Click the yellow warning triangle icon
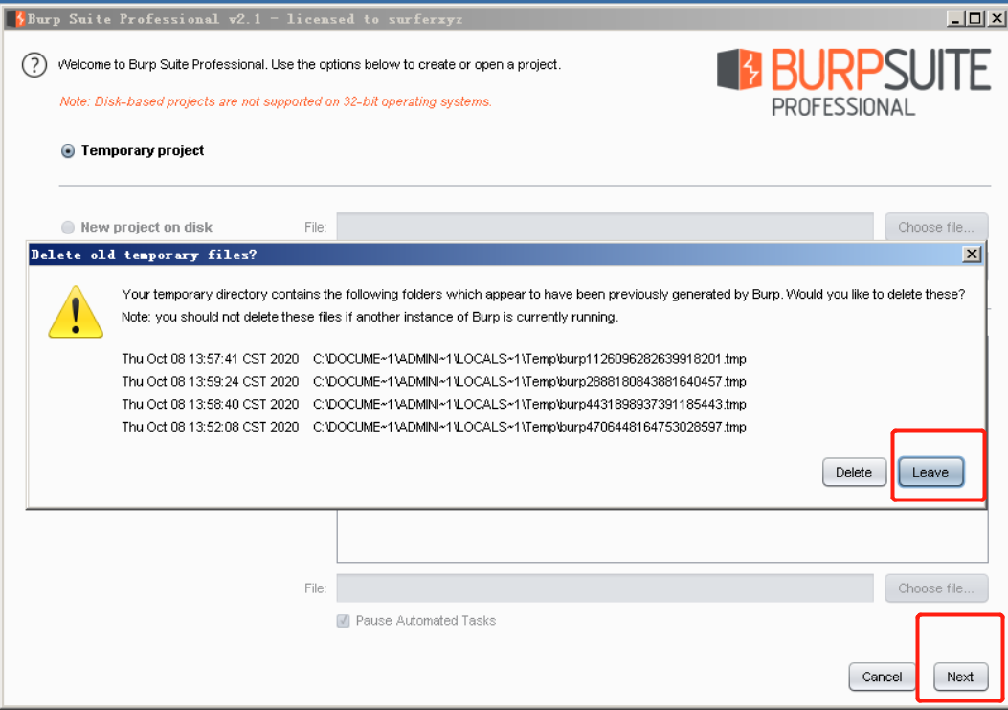The width and height of the screenshot is (1008, 710). (x=76, y=312)
